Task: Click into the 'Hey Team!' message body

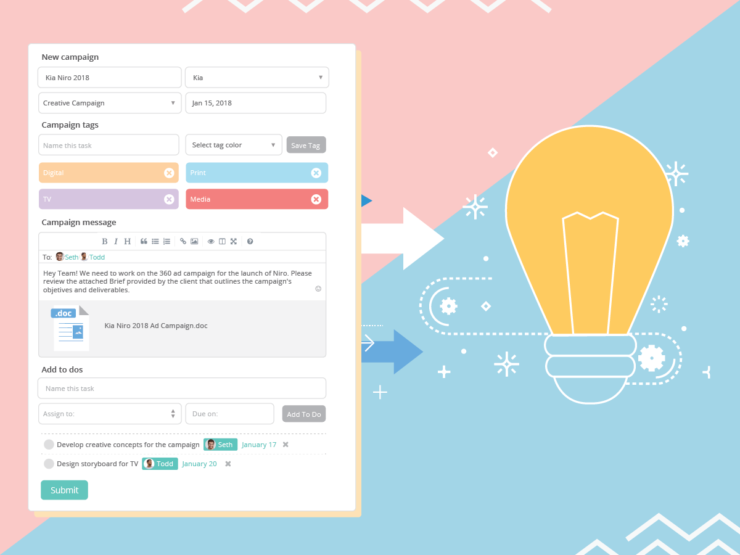Action: (178, 281)
